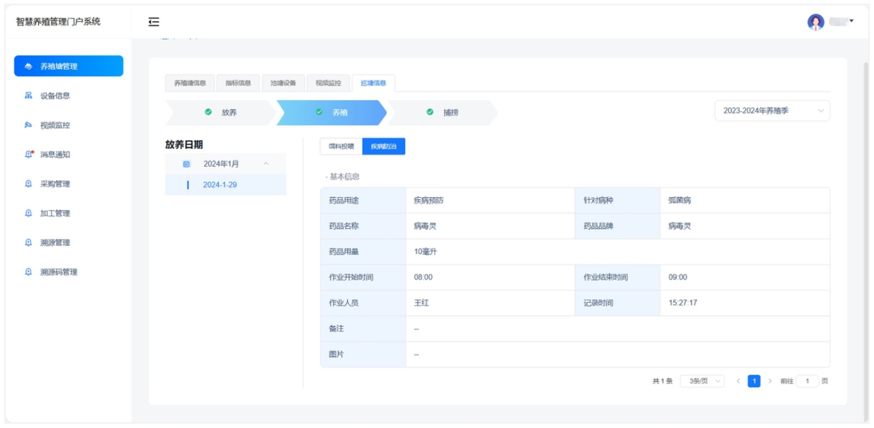
Task: Collapse the 2024年1月 date group chevron
Action: pyautogui.click(x=266, y=164)
